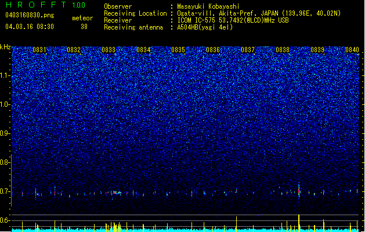
Task: Click the 0.7 kHz axis label
Action: pos(5,191)
